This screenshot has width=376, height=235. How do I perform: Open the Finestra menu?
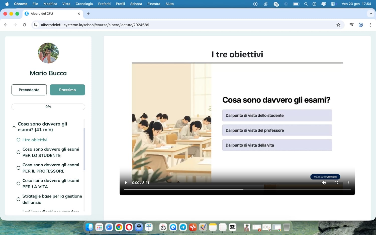(154, 4)
